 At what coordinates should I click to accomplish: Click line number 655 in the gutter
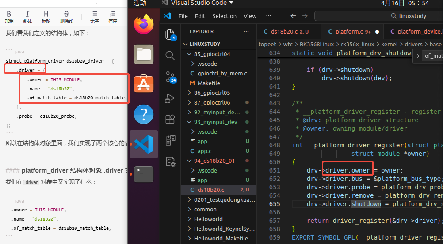point(275,204)
